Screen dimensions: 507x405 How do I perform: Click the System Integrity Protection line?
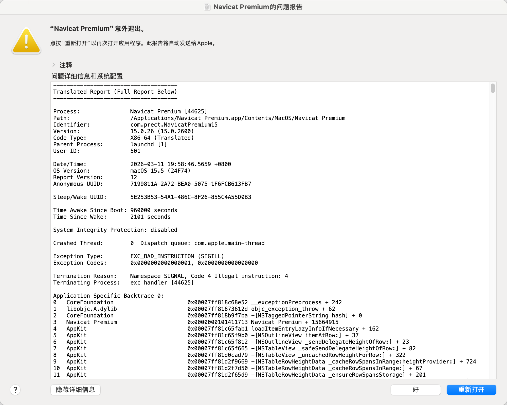115,230
